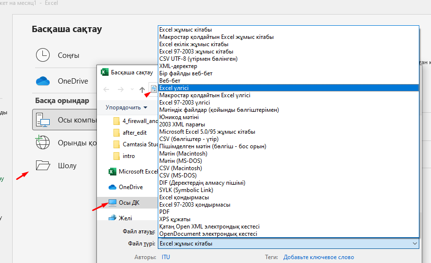This screenshot has height=263, width=431.
Task: Select the Осы ДК computer icon in the tree
Action: pos(112,203)
